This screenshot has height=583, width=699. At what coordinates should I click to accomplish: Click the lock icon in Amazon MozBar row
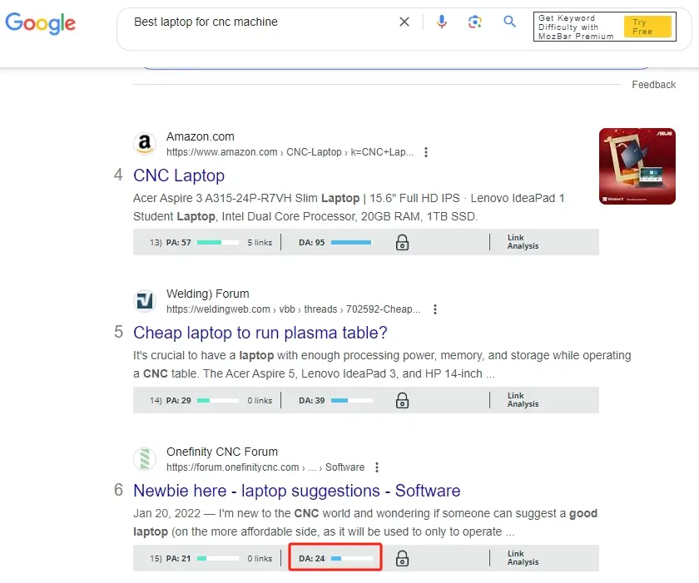[x=402, y=243]
